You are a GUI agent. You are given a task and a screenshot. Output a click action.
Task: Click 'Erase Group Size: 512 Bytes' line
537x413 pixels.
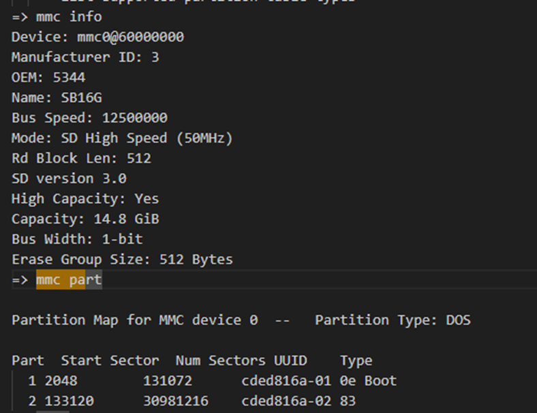(122, 259)
